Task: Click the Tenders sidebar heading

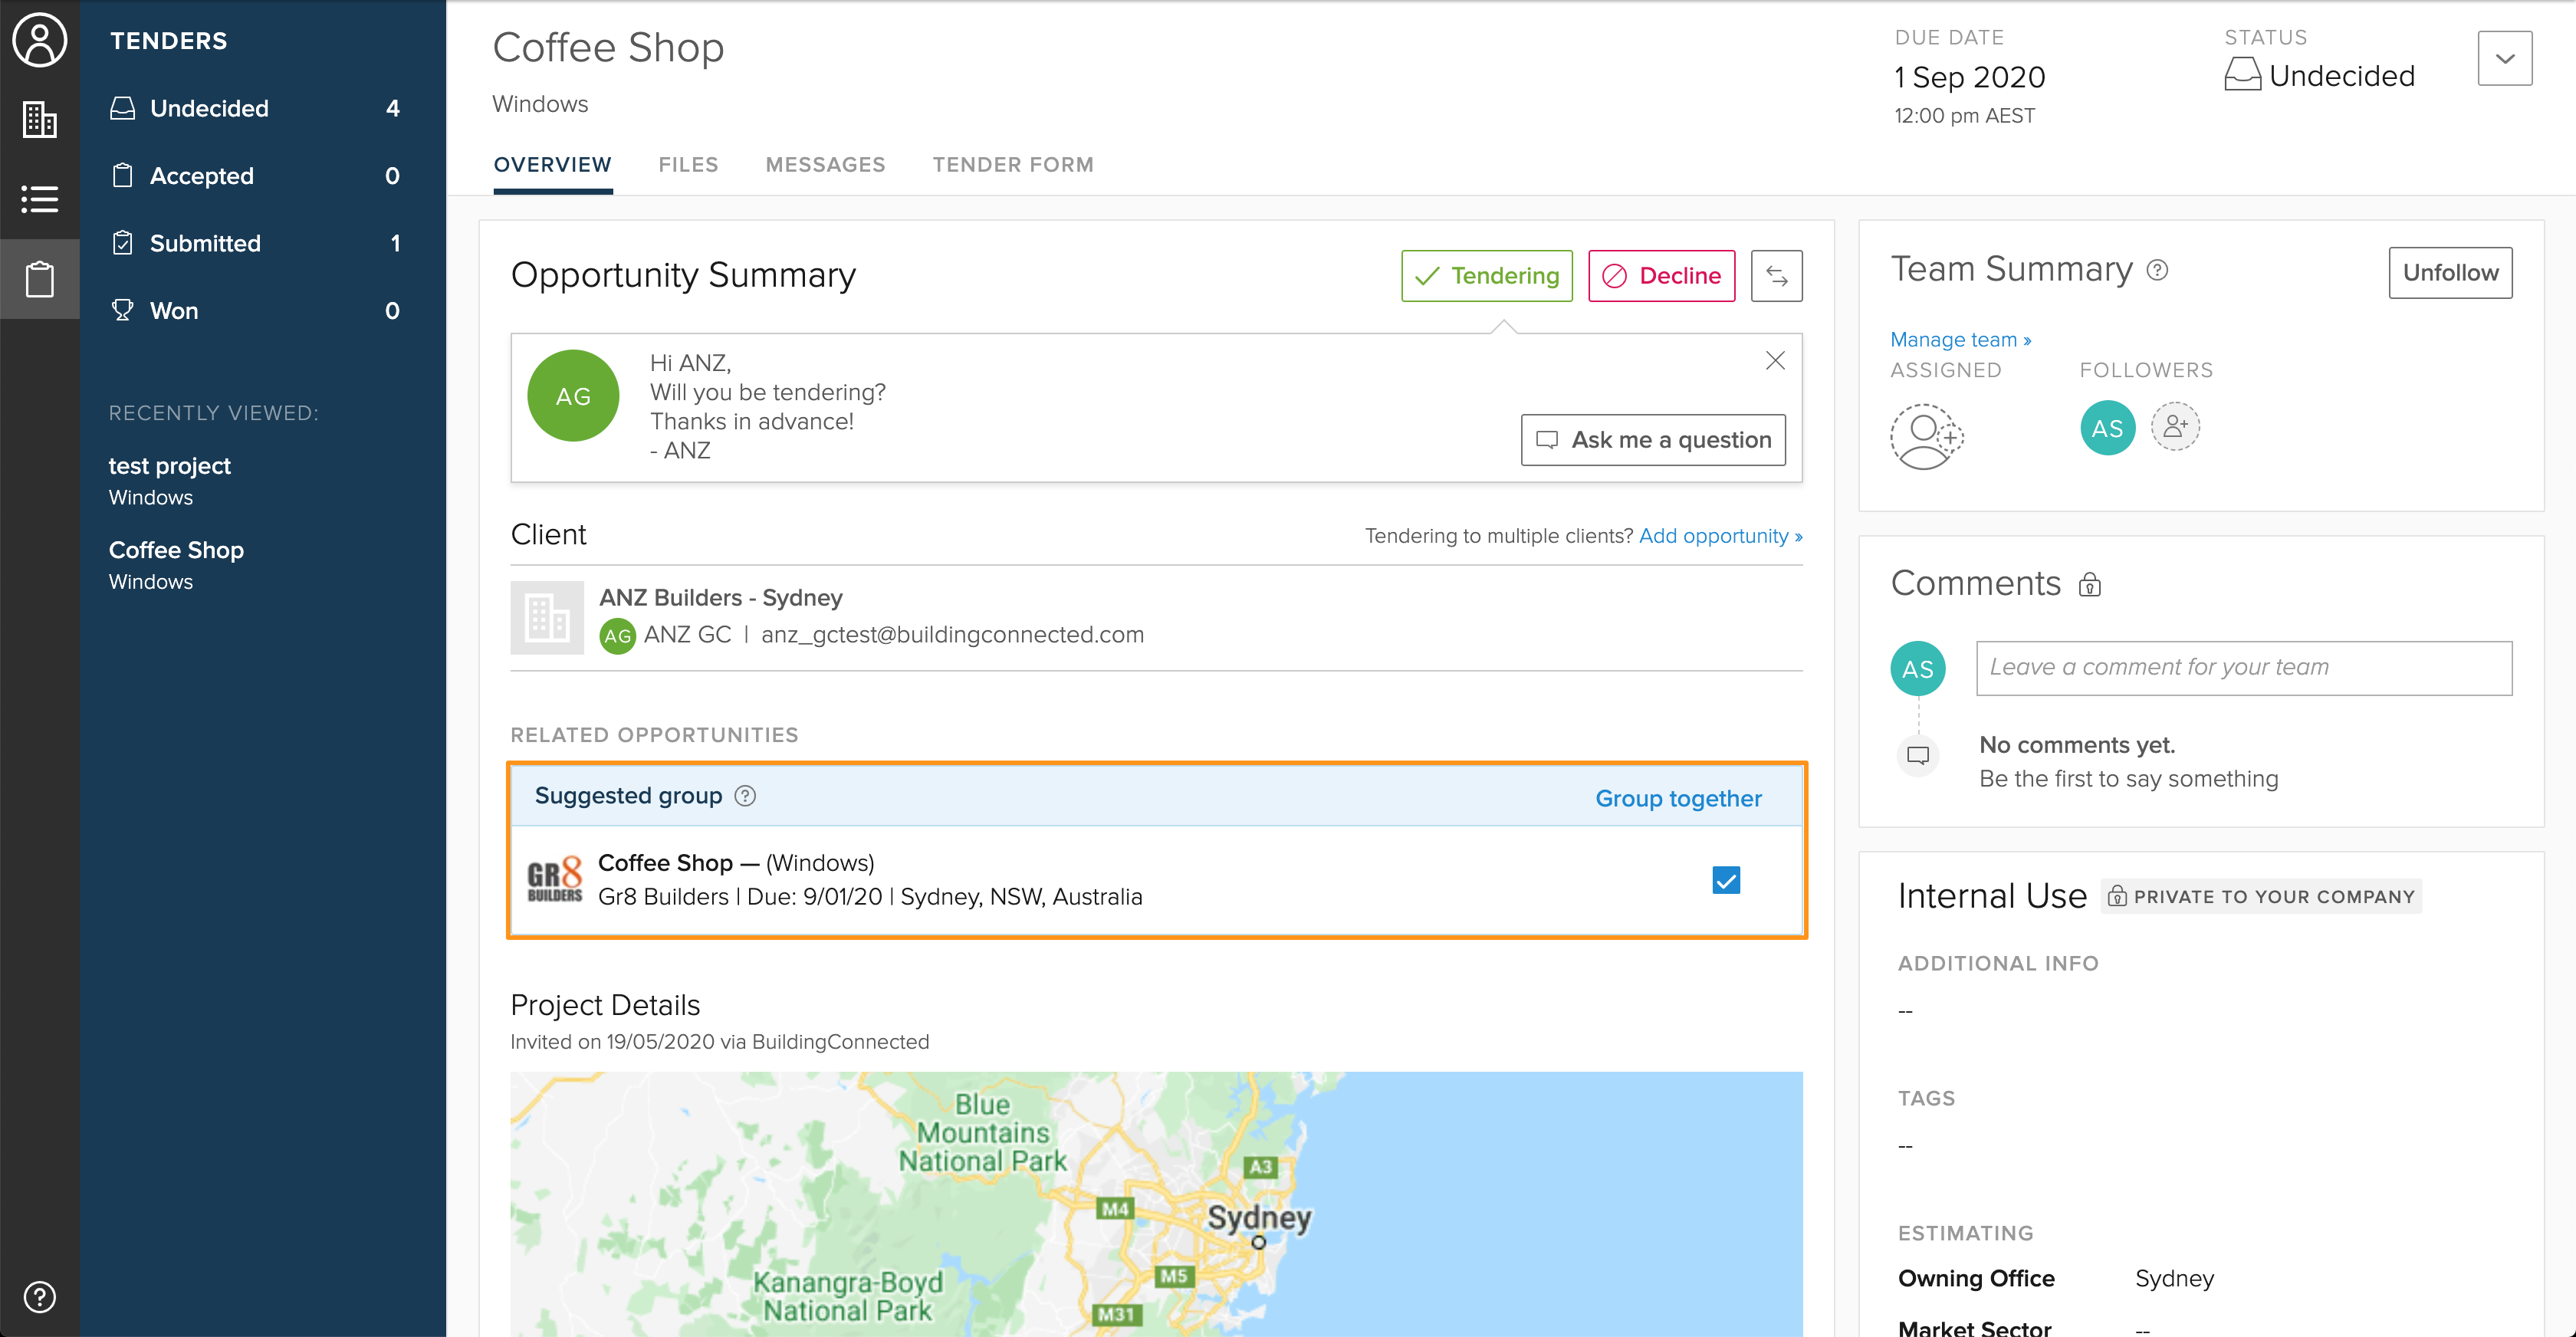Action: pos(169,41)
